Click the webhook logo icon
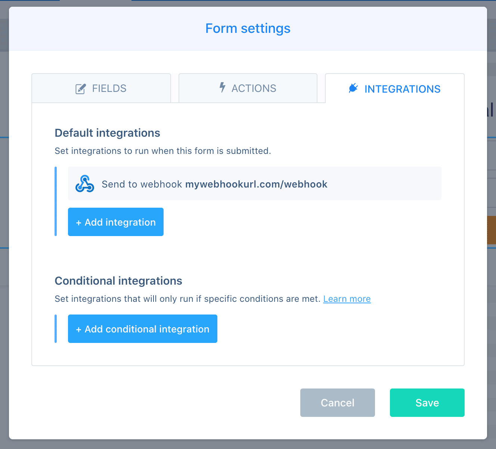The height and width of the screenshot is (449, 496). pyautogui.click(x=85, y=183)
